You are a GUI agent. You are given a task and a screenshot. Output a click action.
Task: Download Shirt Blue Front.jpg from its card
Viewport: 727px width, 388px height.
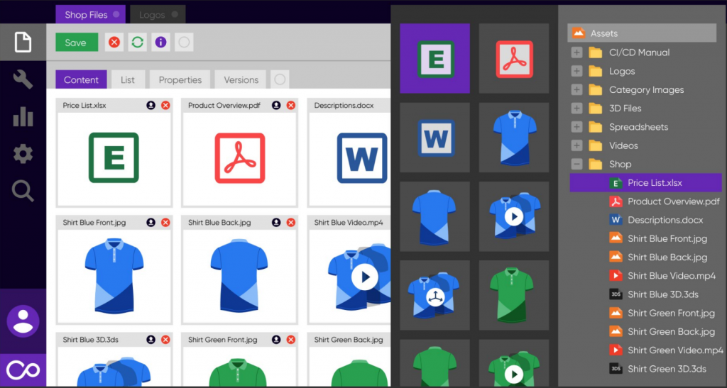(x=151, y=223)
